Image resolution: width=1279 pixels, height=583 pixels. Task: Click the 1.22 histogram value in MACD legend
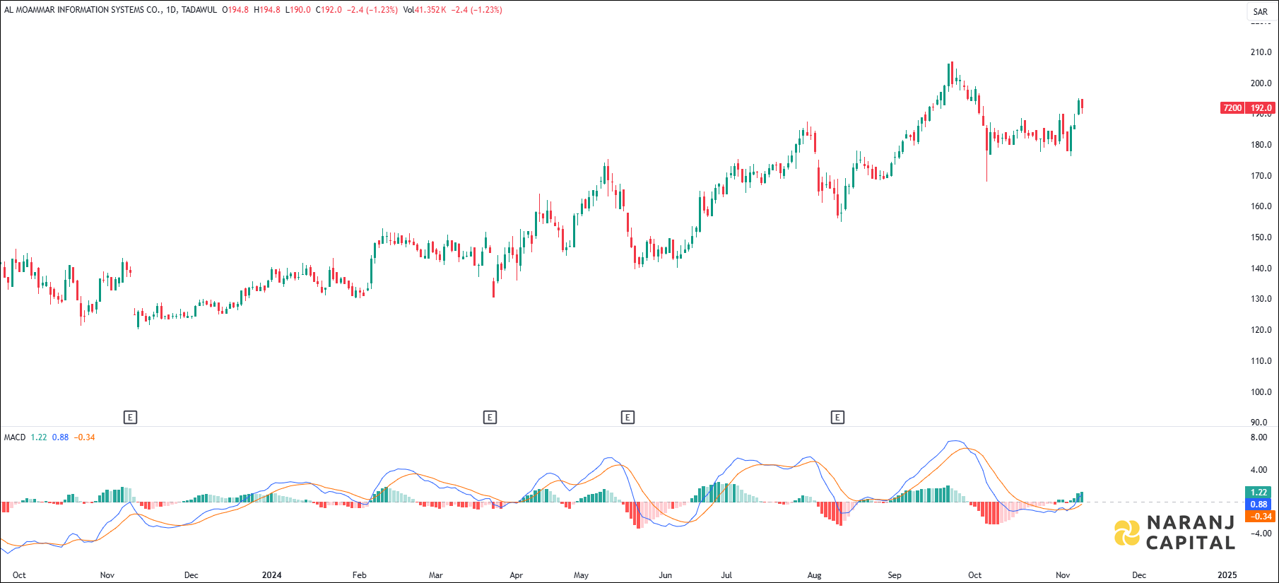[39, 437]
